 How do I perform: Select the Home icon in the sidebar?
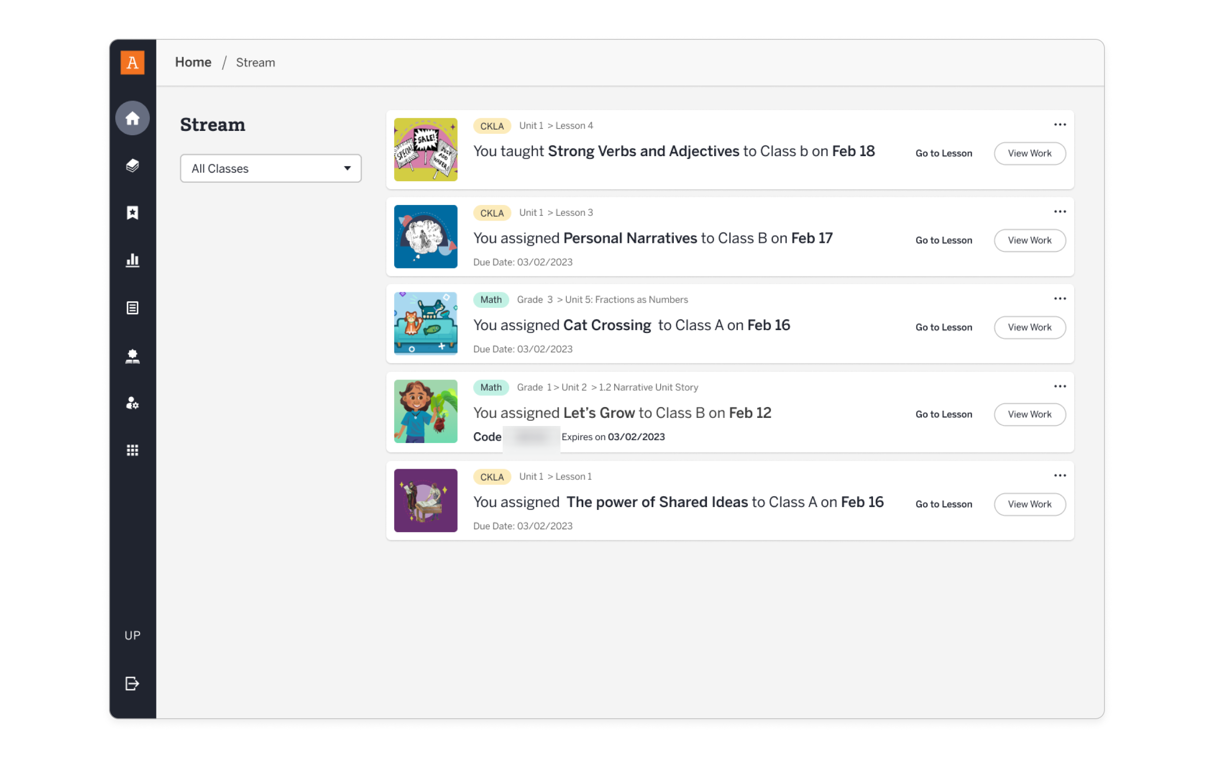click(x=132, y=118)
